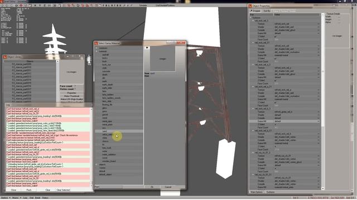This screenshot has height=200, width=357.
Task: Expand the creatures tree node
Action: (x=97, y=48)
